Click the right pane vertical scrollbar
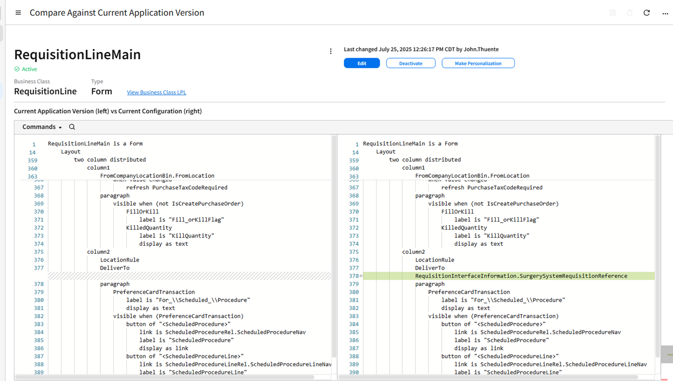Screen dimensions: 673x381 (x=658, y=246)
